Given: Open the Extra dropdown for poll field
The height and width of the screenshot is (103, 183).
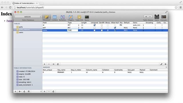Looking at the screenshot, I should [143, 28].
